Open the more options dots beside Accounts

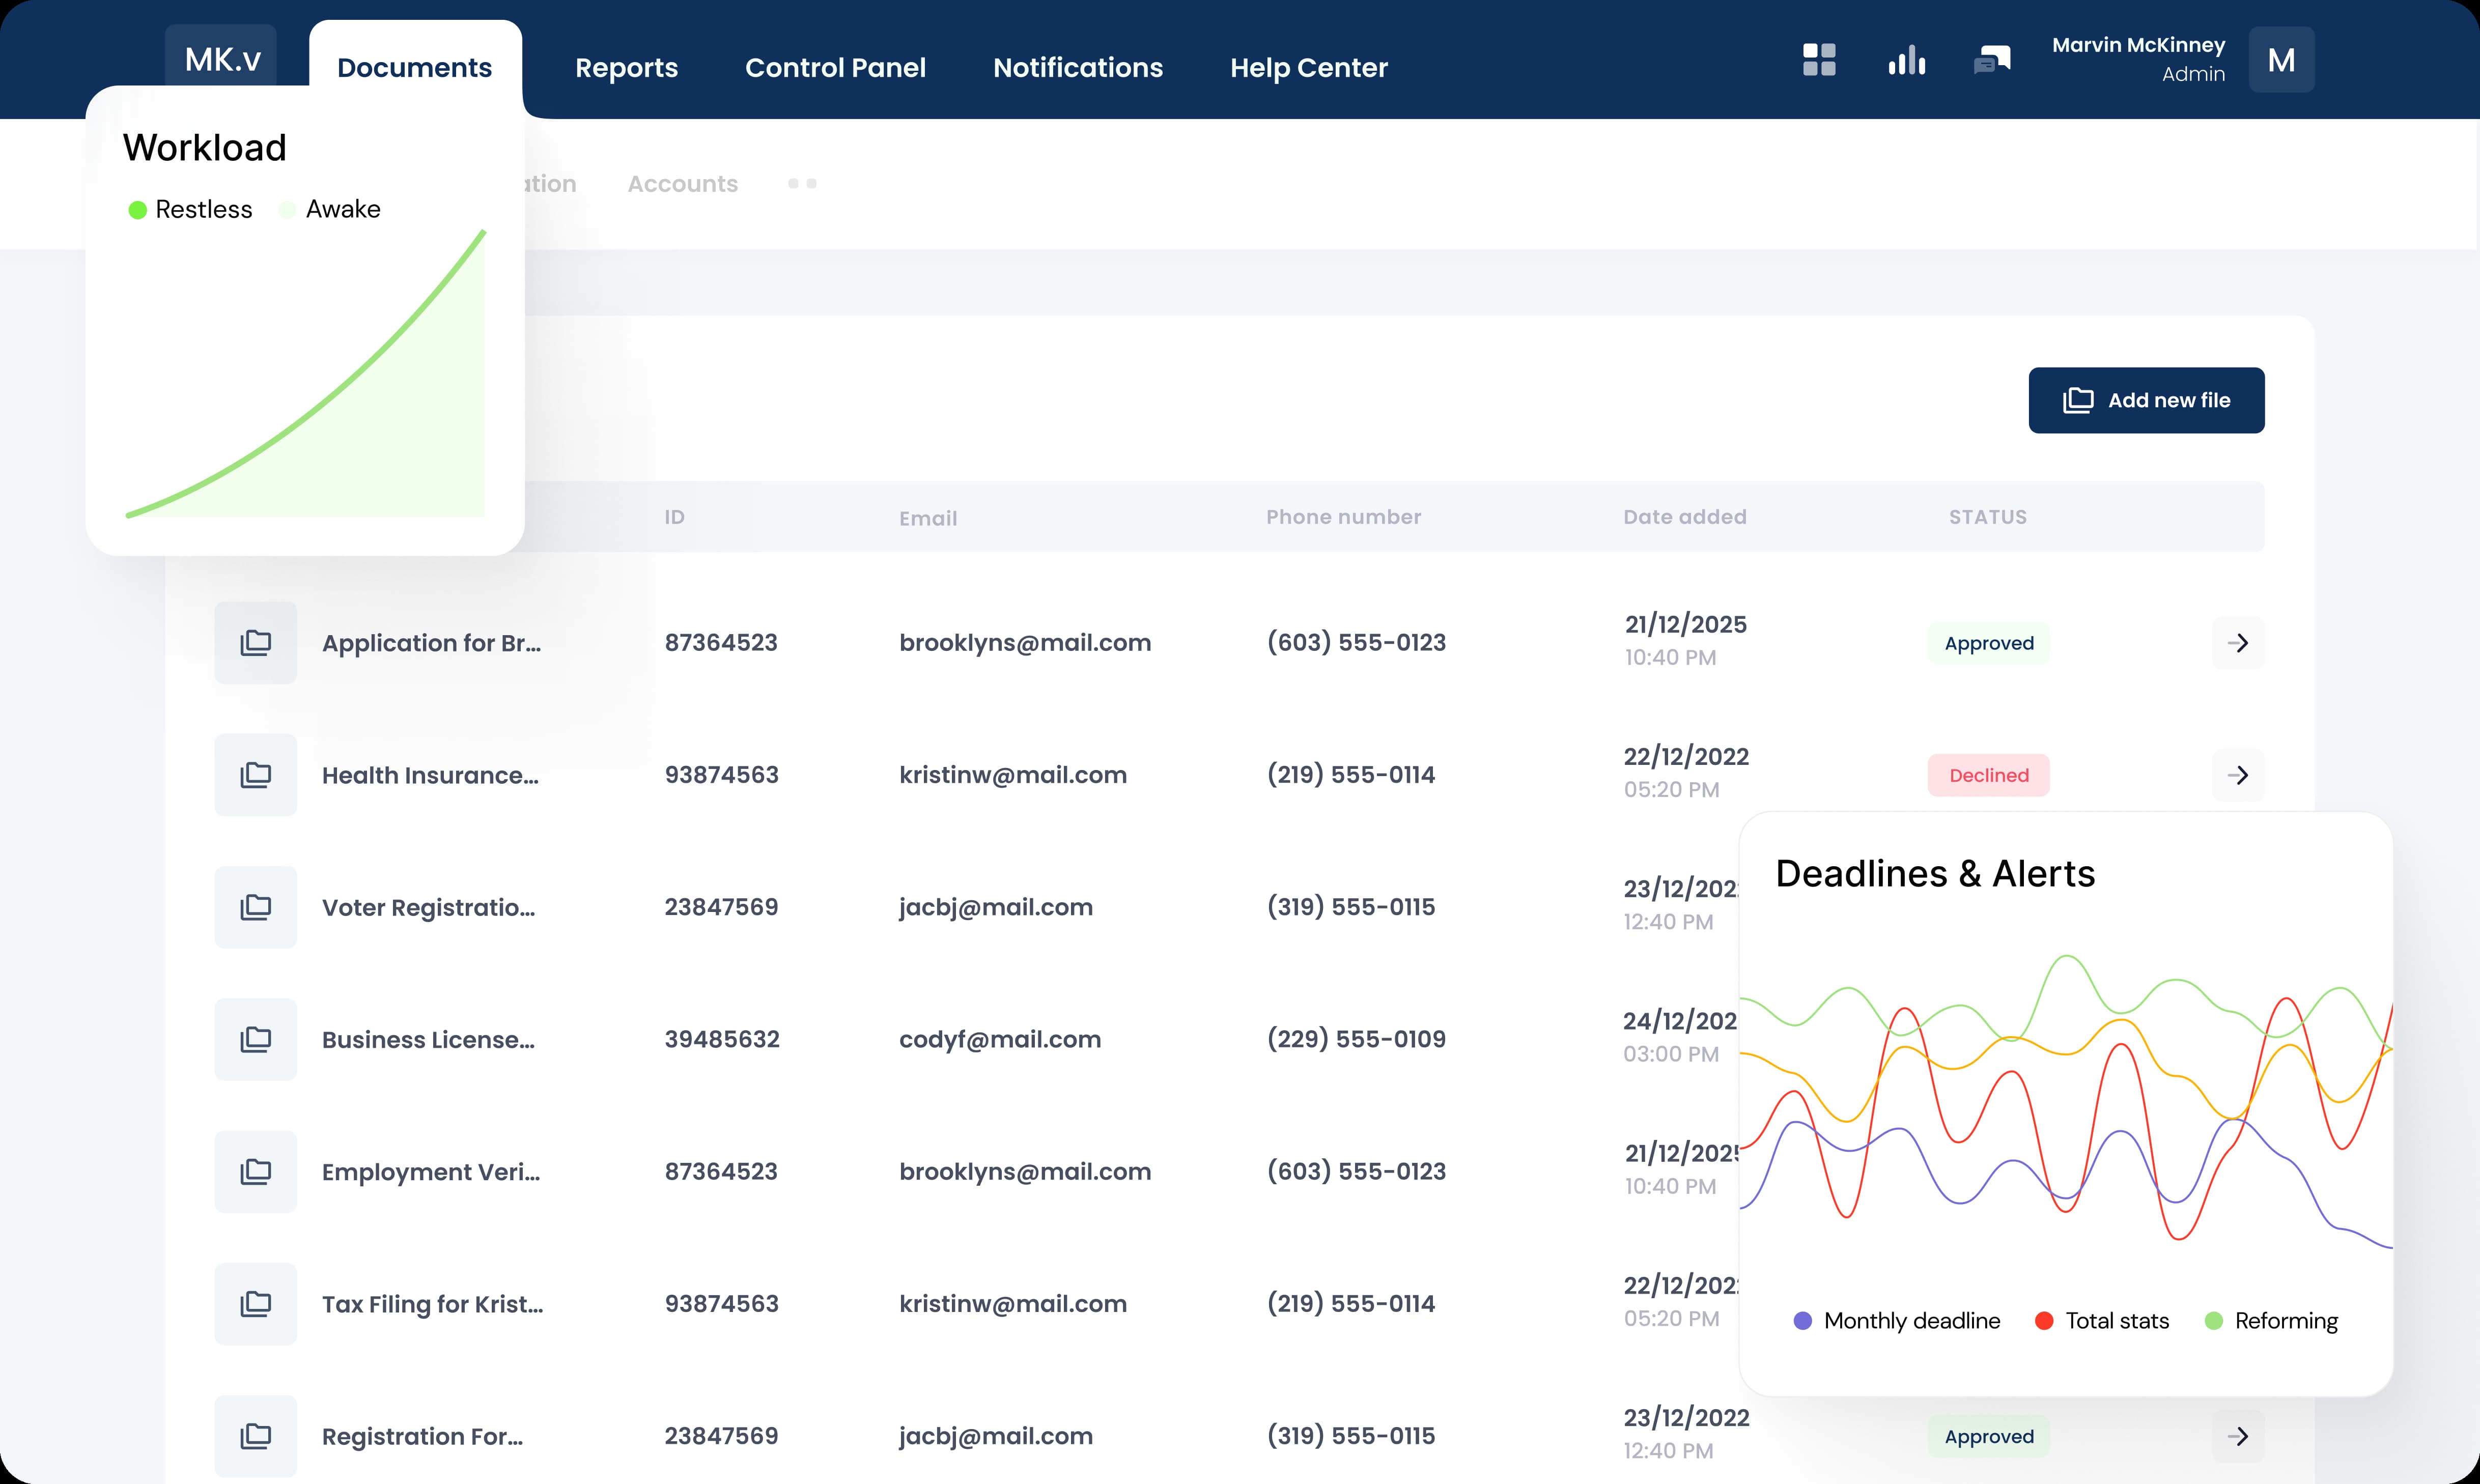point(802,184)
